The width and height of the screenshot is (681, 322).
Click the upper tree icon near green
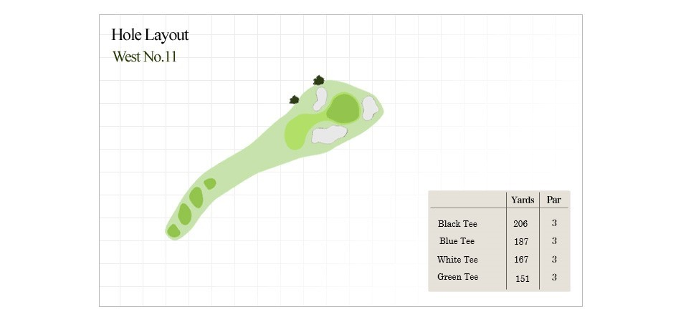click(x=319, y=80)
